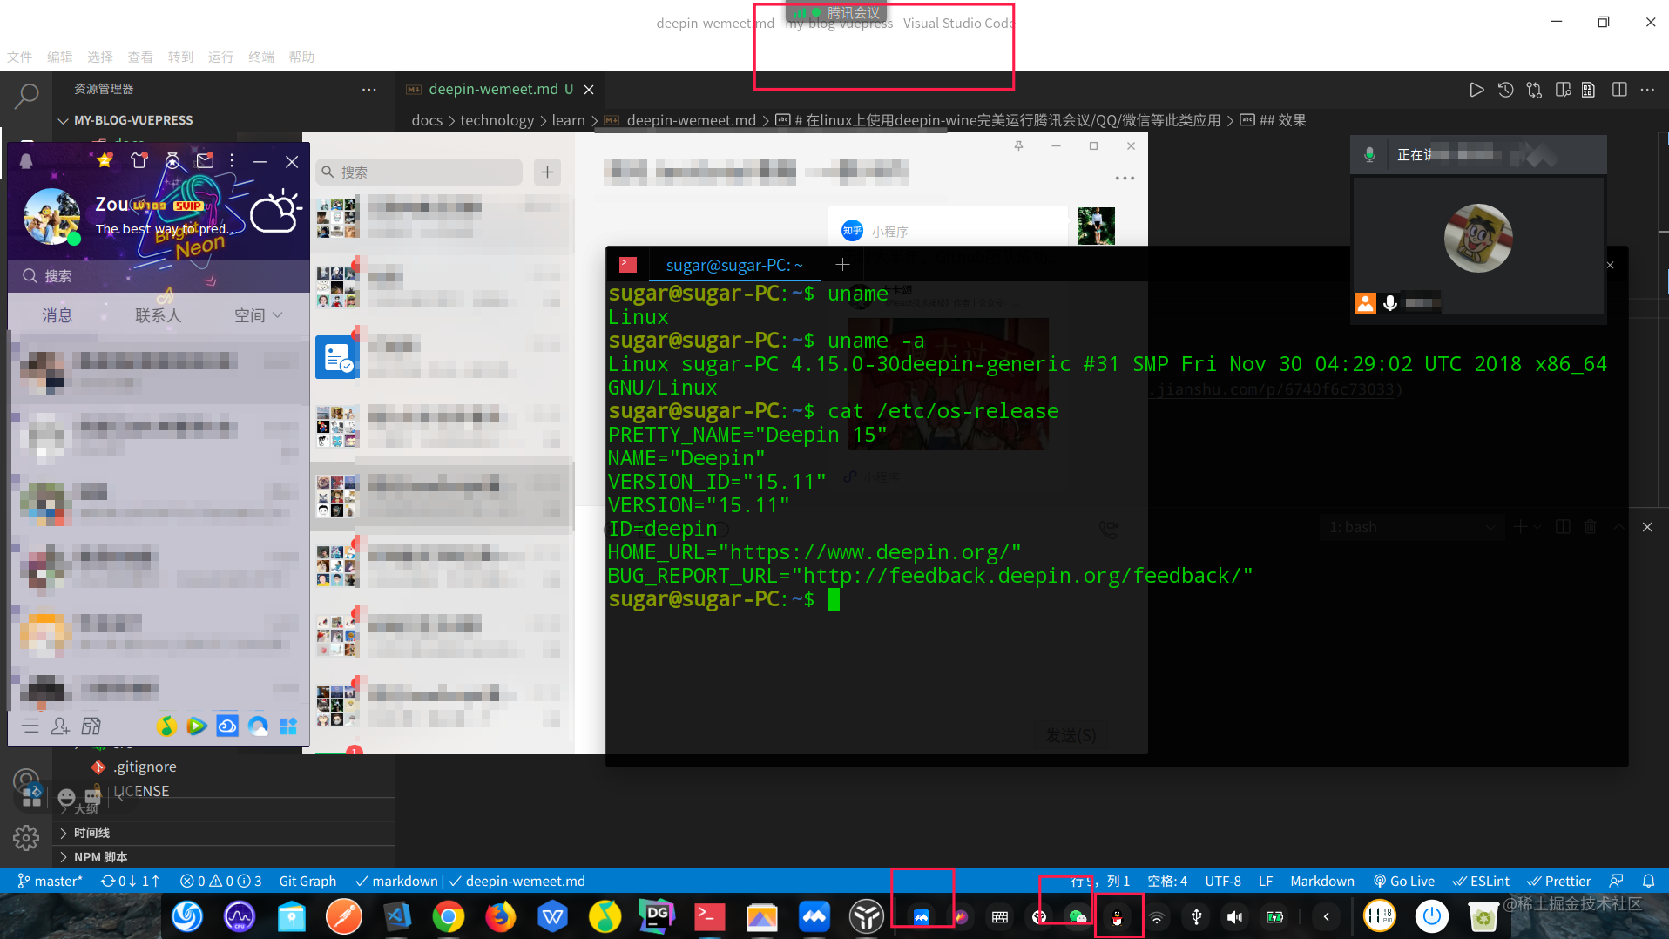Open the 文件 menu

click(x=19, y=57)
